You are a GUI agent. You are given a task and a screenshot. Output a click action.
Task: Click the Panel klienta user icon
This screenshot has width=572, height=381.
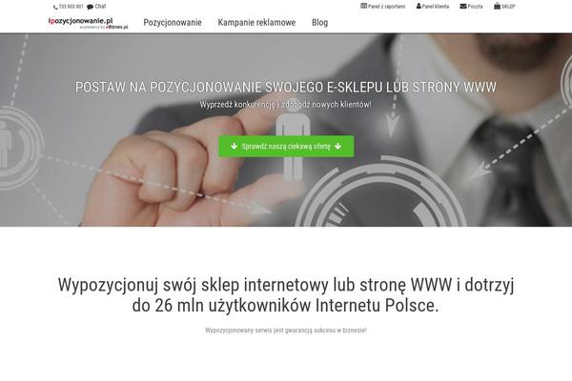[x=419, y=6]
